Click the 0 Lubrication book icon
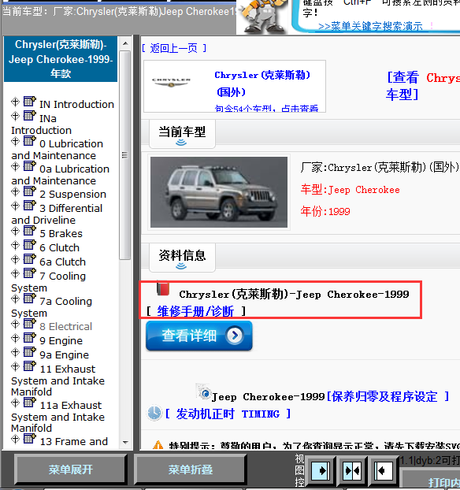 [x=30, y=141]
